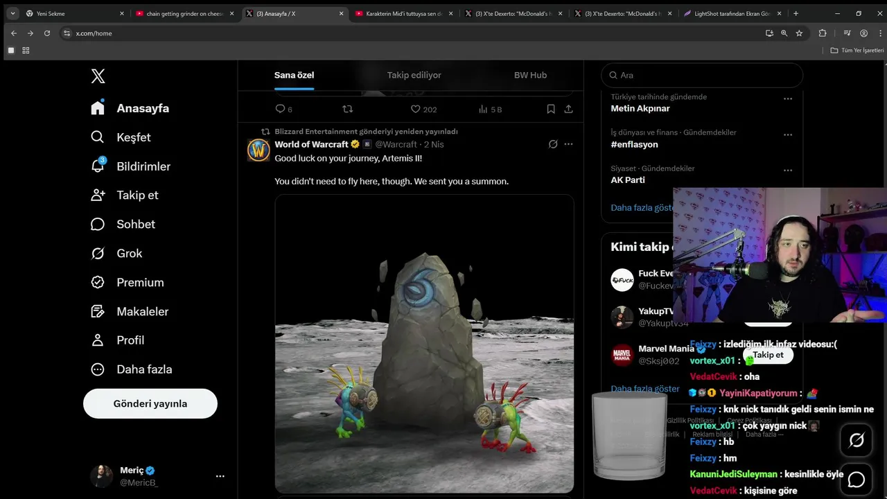
Task: Click browser forward arrow
Action: (x=30, y=33)
